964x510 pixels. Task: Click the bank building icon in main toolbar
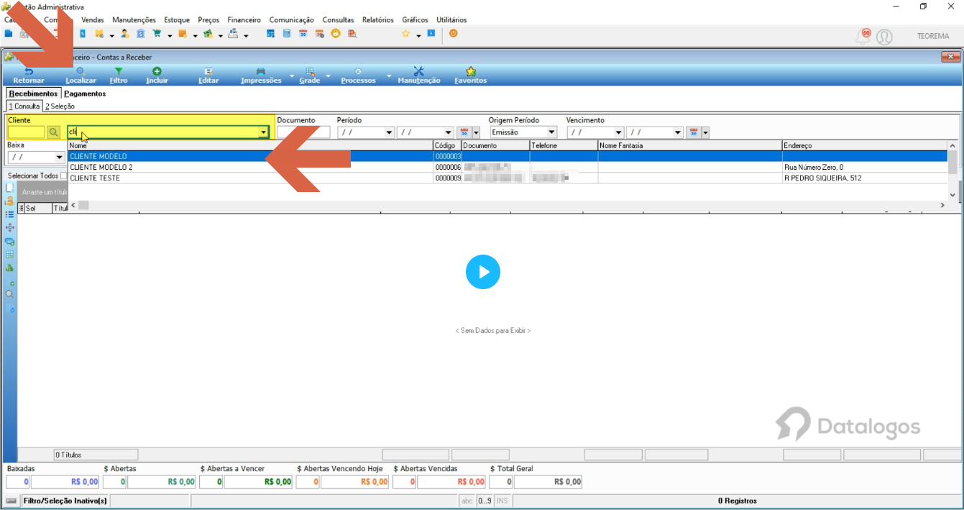(x=140, y=34)
